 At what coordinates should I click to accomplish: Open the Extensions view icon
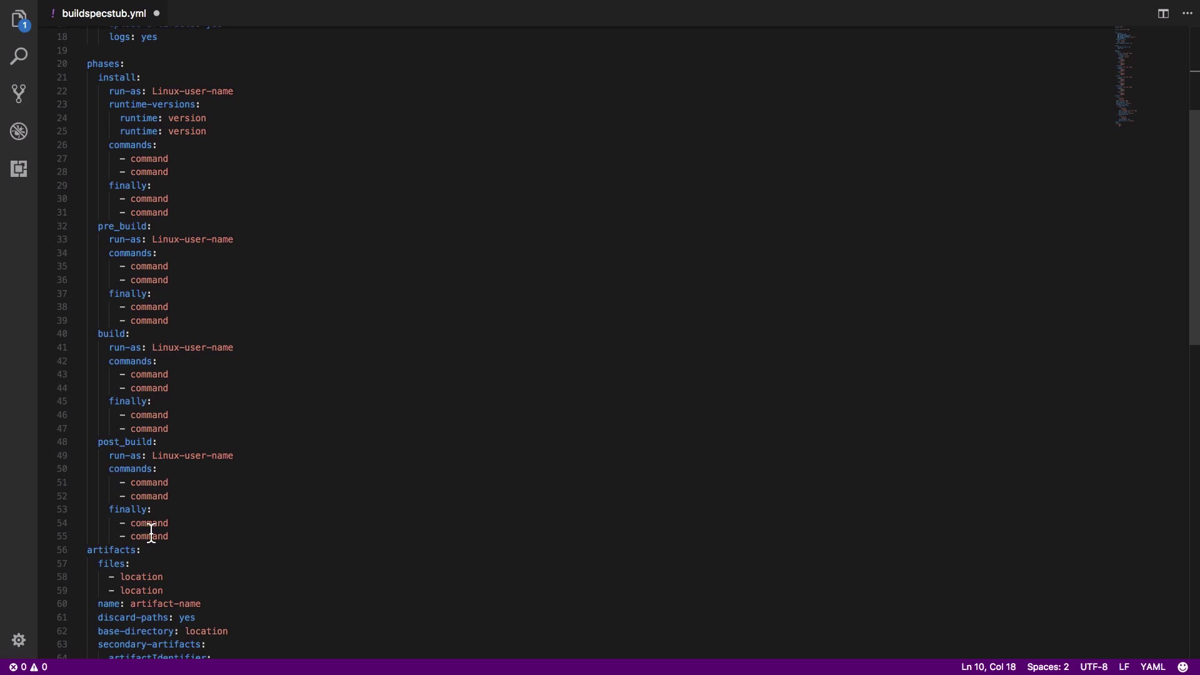[19, 169]
